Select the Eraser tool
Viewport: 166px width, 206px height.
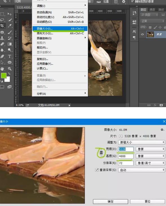coord(2,44)
